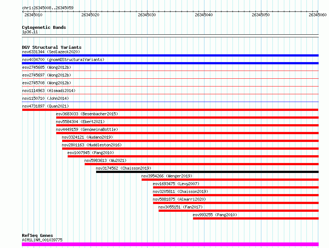Click ruler position 26345060

point(318,15)
